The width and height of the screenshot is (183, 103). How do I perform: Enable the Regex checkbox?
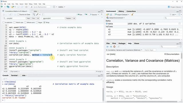(x=37, y=22)
